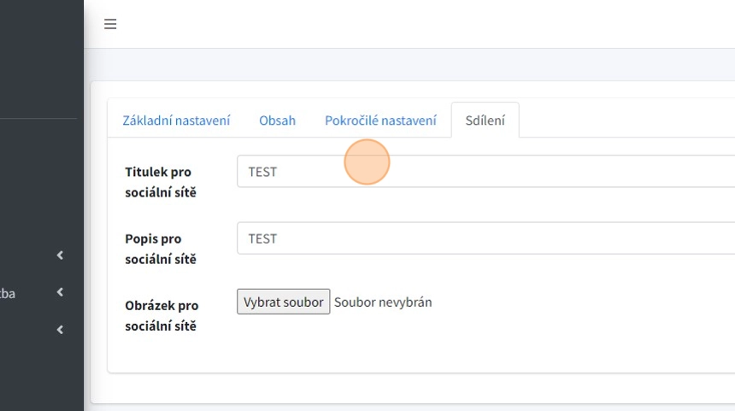Open the sidebar item ending in "ba"
Image resolution: width=735 pixels, height=411 pixels.
point(8,293)
